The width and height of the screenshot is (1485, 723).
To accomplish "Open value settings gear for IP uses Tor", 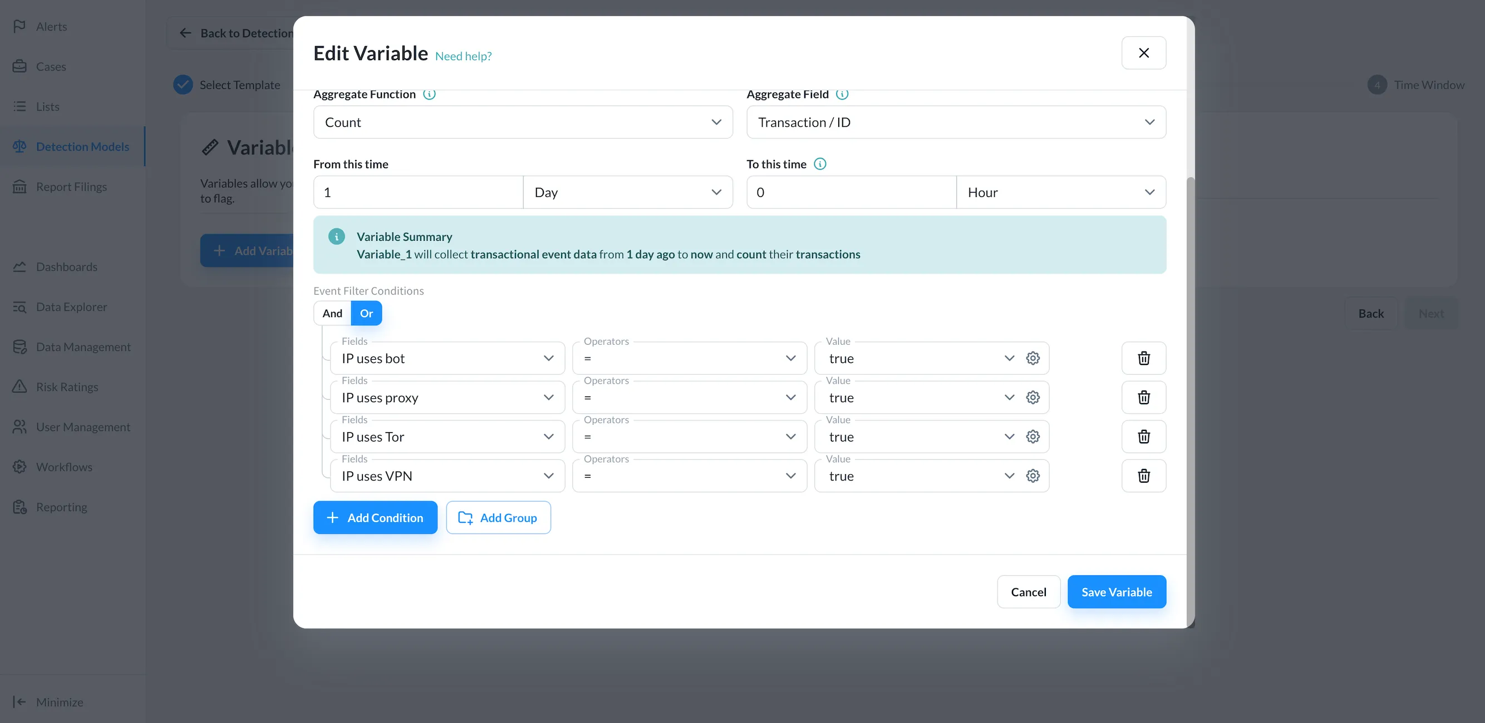I will (x=1032, y=437).
